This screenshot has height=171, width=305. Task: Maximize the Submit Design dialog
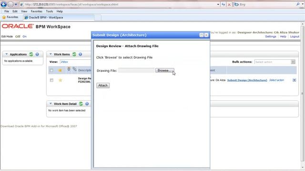[202, 35]
